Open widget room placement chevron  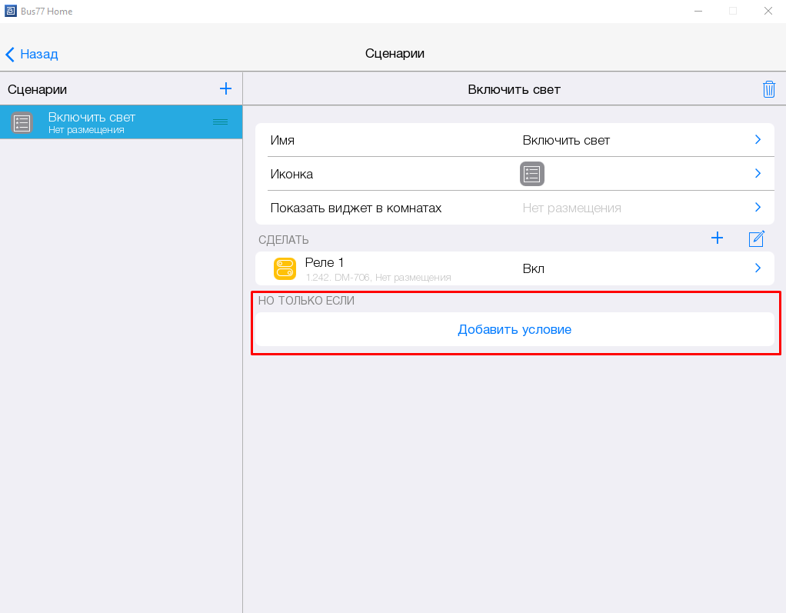tap(757, 208)
